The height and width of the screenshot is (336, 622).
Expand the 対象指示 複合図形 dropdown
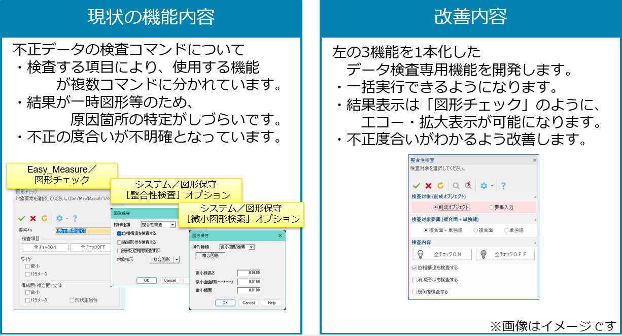[x=177, y=259]
